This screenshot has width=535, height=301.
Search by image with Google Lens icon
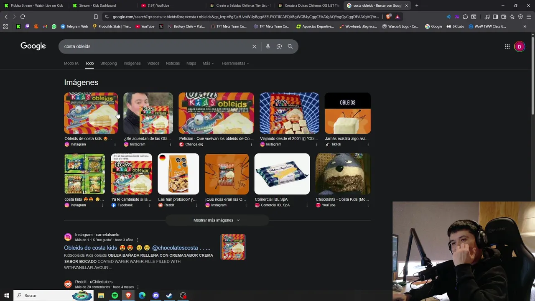pyautogui.click(x=279, y=46)
